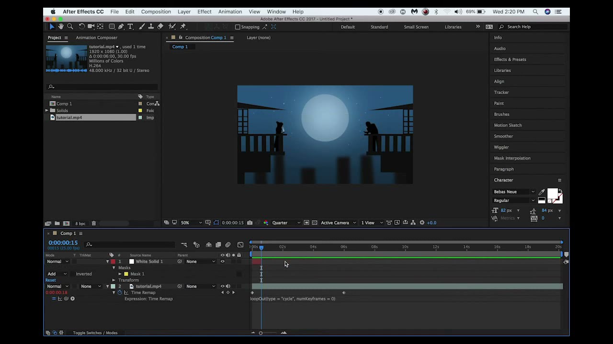Click the eyedropper in Character panel
613x344 pixels.
(x=542, y=192)
